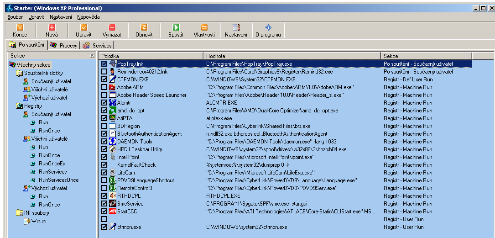Enable the BDRegion checkbox
The width and height of the screenshot is (495, 238).
tap(104, 126)
